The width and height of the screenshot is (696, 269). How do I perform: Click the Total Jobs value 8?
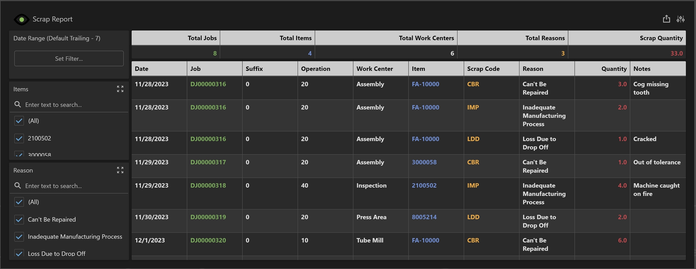pyautogui.click(x=215, y=54)
